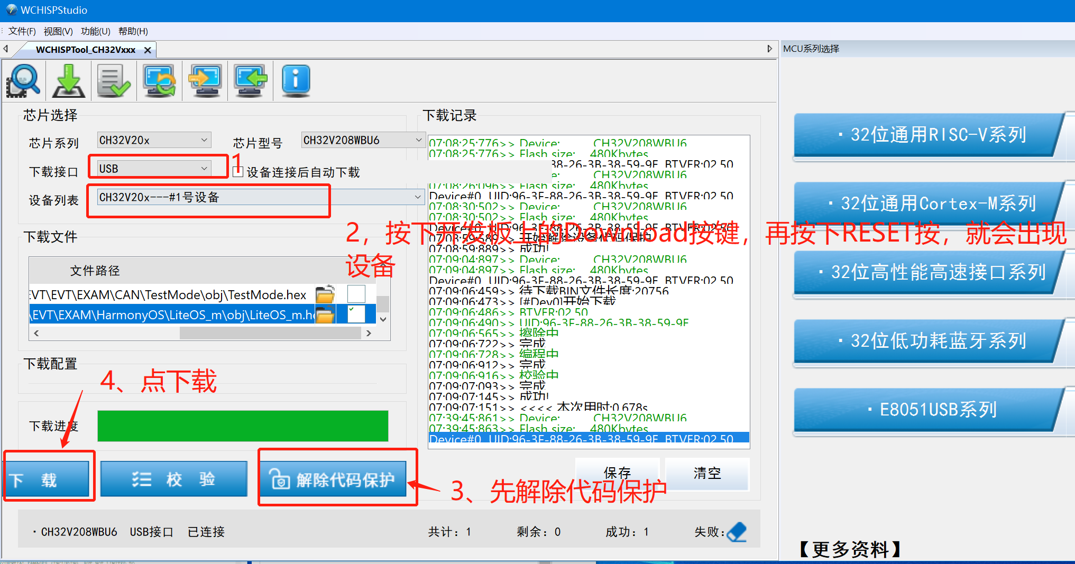This screenshot has height=564, width=1075.
Task: Open the 帮助(H) menu
Action: 133,31
